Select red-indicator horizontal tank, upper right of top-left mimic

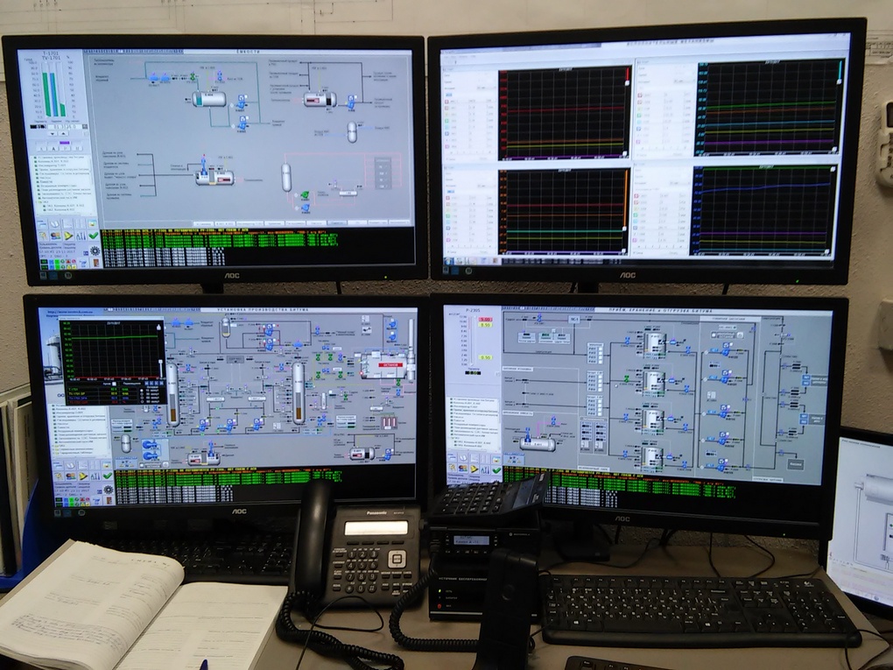(319, 99)
